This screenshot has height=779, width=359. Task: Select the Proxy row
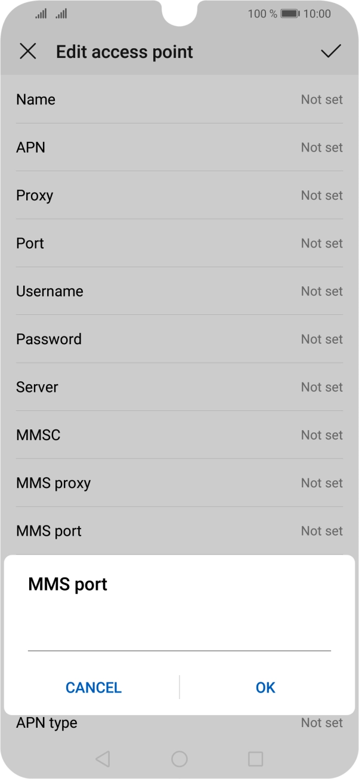click(179, 196)
